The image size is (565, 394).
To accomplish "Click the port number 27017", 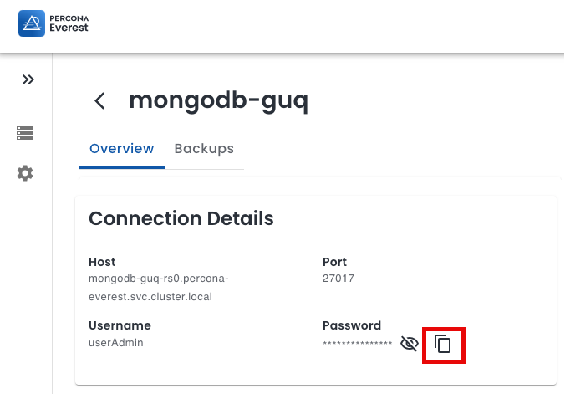I will 338,279.
